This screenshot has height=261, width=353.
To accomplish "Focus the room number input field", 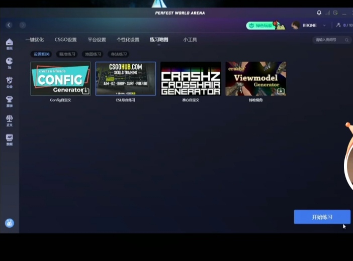I will [x=332, y=40].
